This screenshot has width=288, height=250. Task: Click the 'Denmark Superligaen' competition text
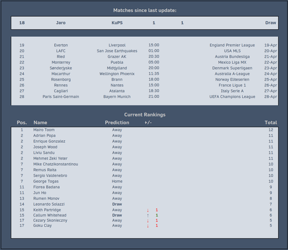pyautogui.click(x=232, y=68)
